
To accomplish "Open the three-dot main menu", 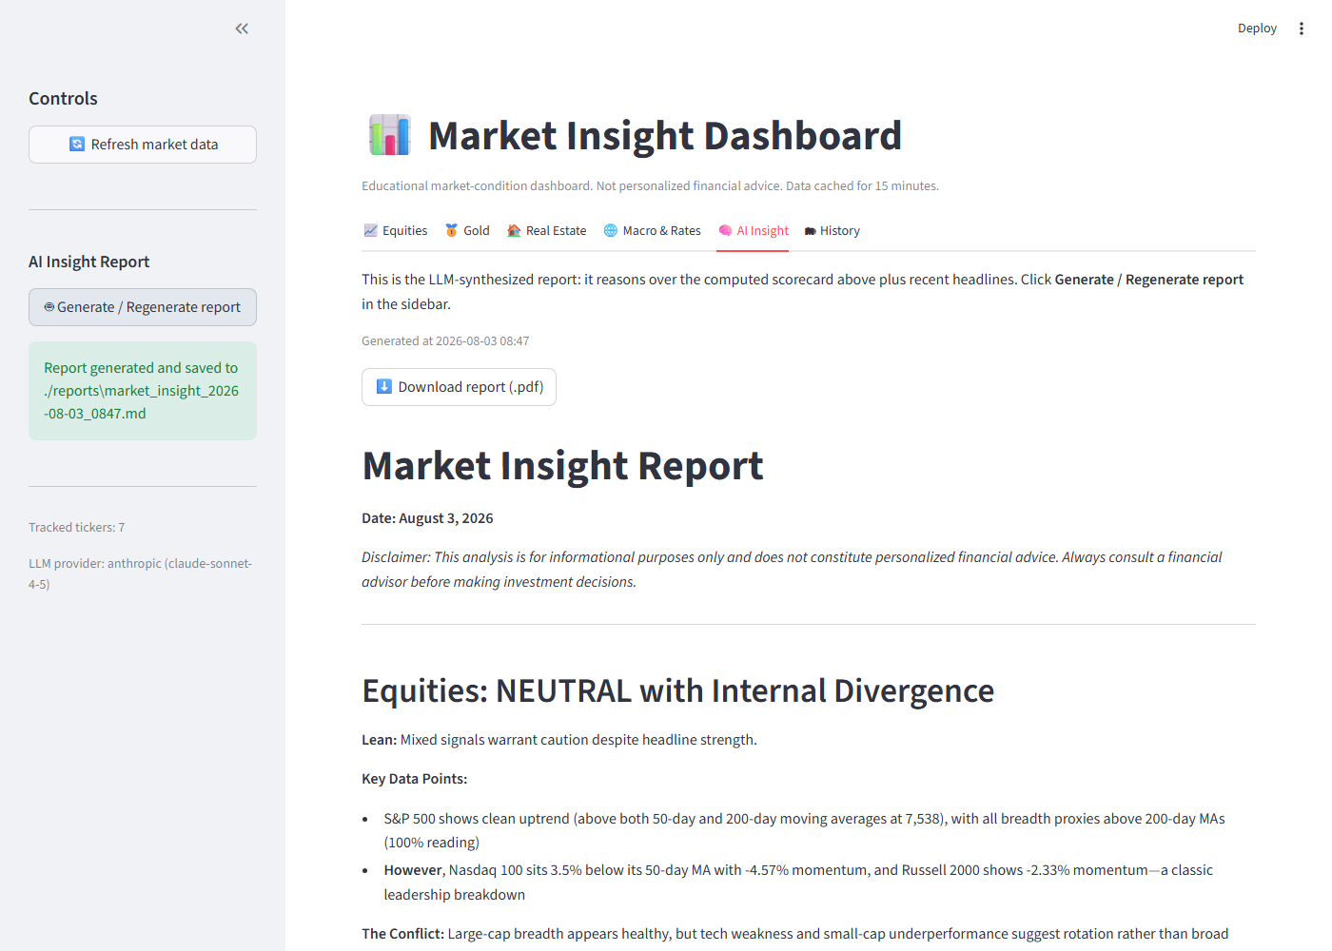I will pyautogui.click(x=1301, y=29).
